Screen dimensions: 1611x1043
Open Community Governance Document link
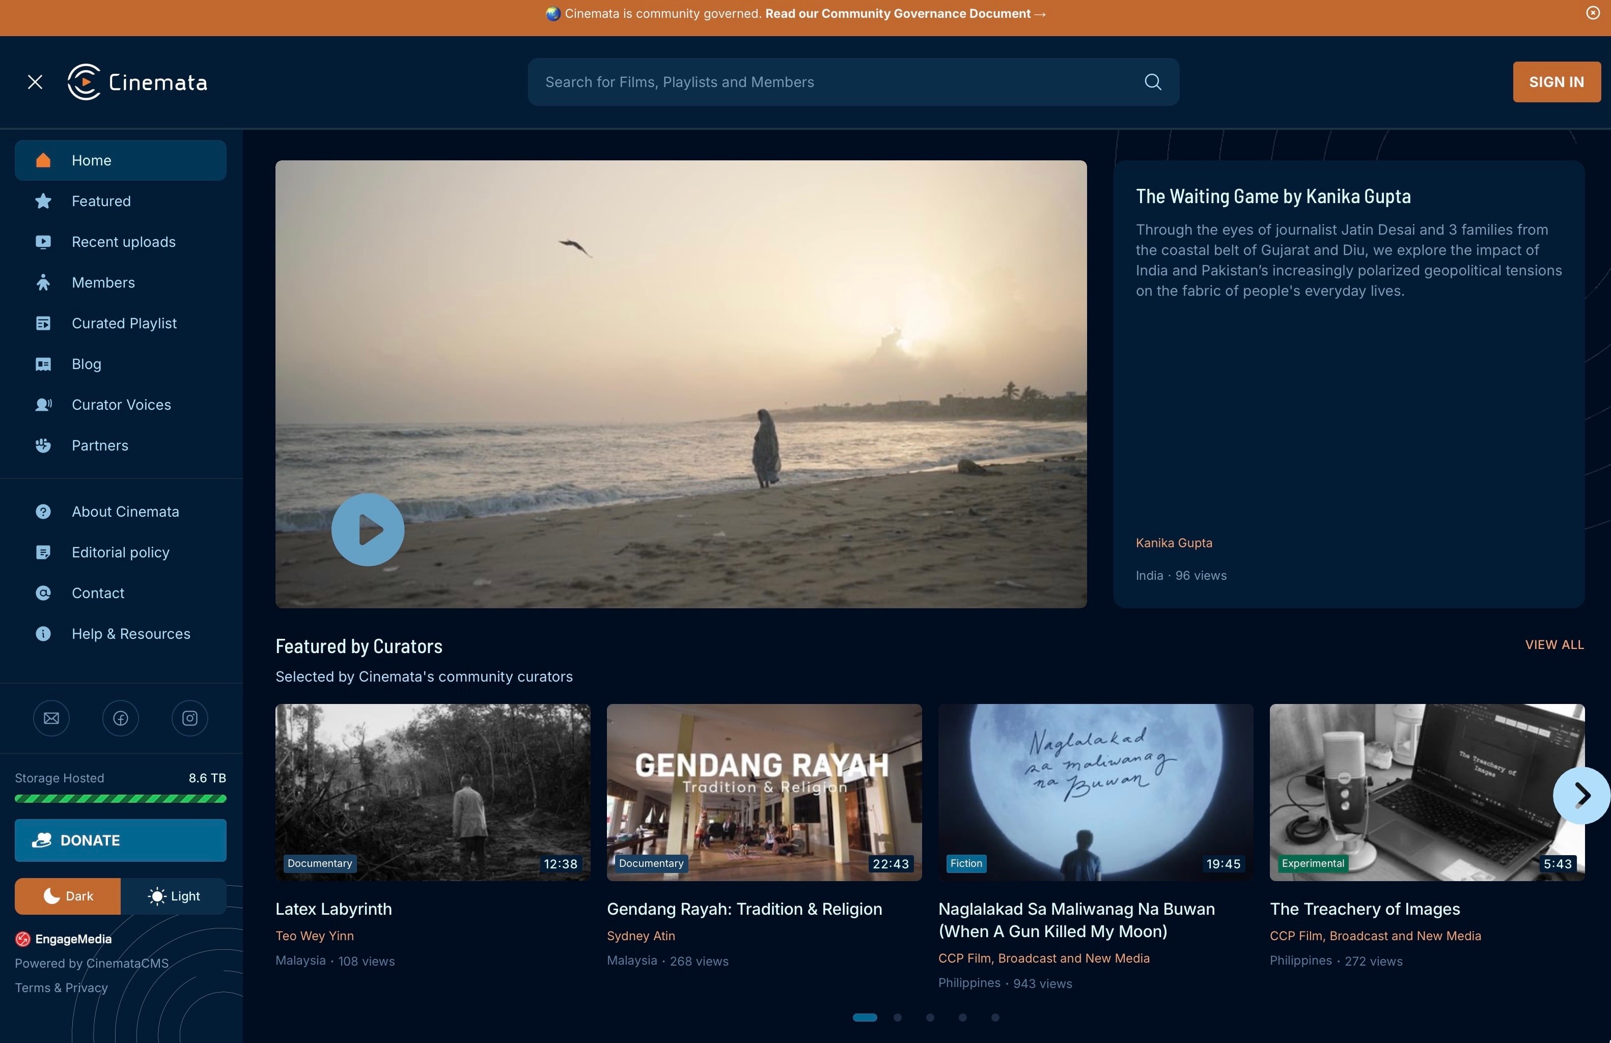click(906, 14)
